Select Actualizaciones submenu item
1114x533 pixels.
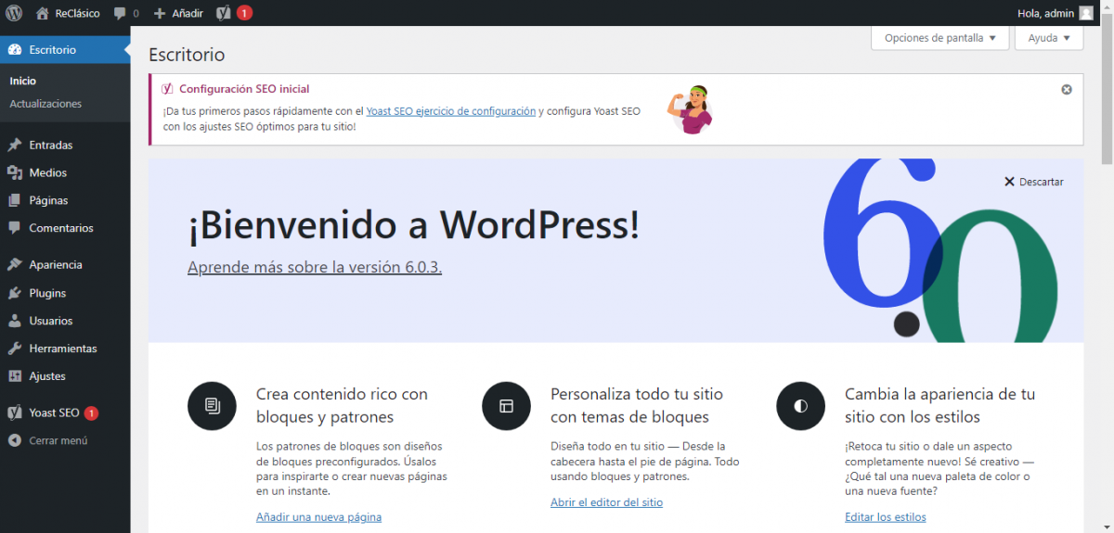coord(45,104)
